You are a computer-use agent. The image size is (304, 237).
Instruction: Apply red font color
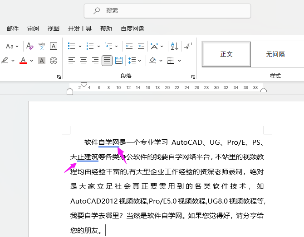point(23,61)
